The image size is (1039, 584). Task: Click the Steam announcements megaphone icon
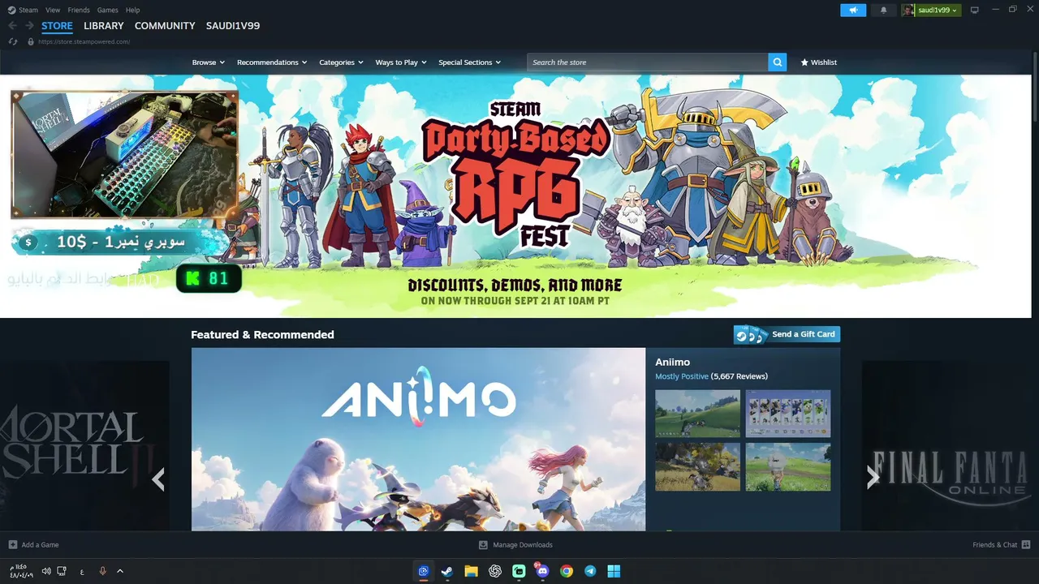pos(853,10)
